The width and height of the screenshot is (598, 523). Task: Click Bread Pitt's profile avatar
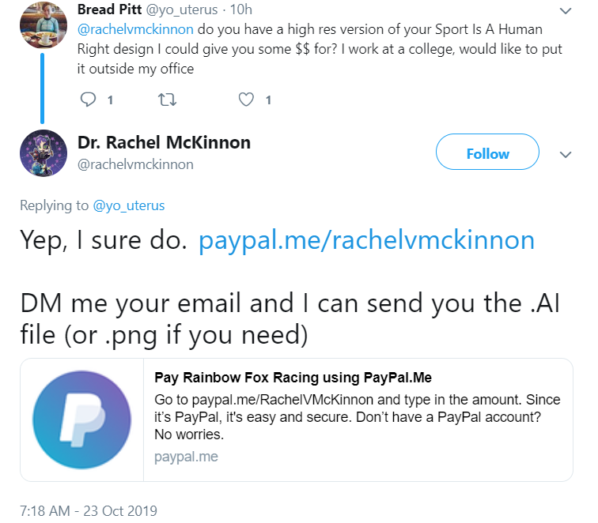(43, 24)
